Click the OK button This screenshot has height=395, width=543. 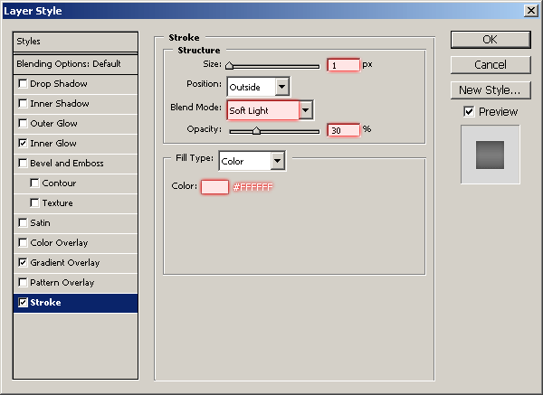(x=491, y=40)
